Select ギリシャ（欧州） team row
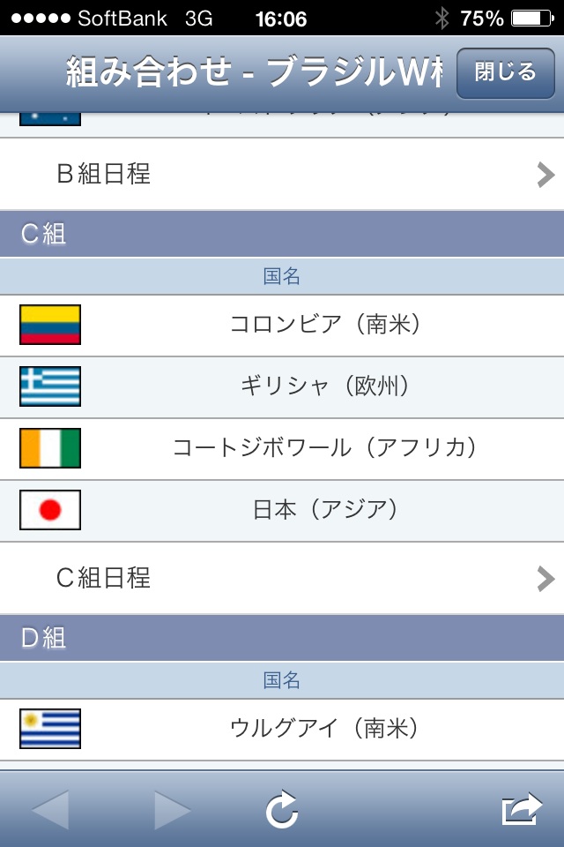This screenshot has width=564, height=847. (325, 386)
